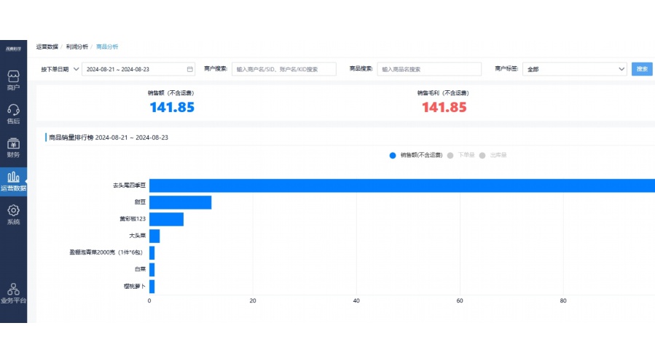Open 系统 settings gear icon
The image size is (655, 363).
13,214
